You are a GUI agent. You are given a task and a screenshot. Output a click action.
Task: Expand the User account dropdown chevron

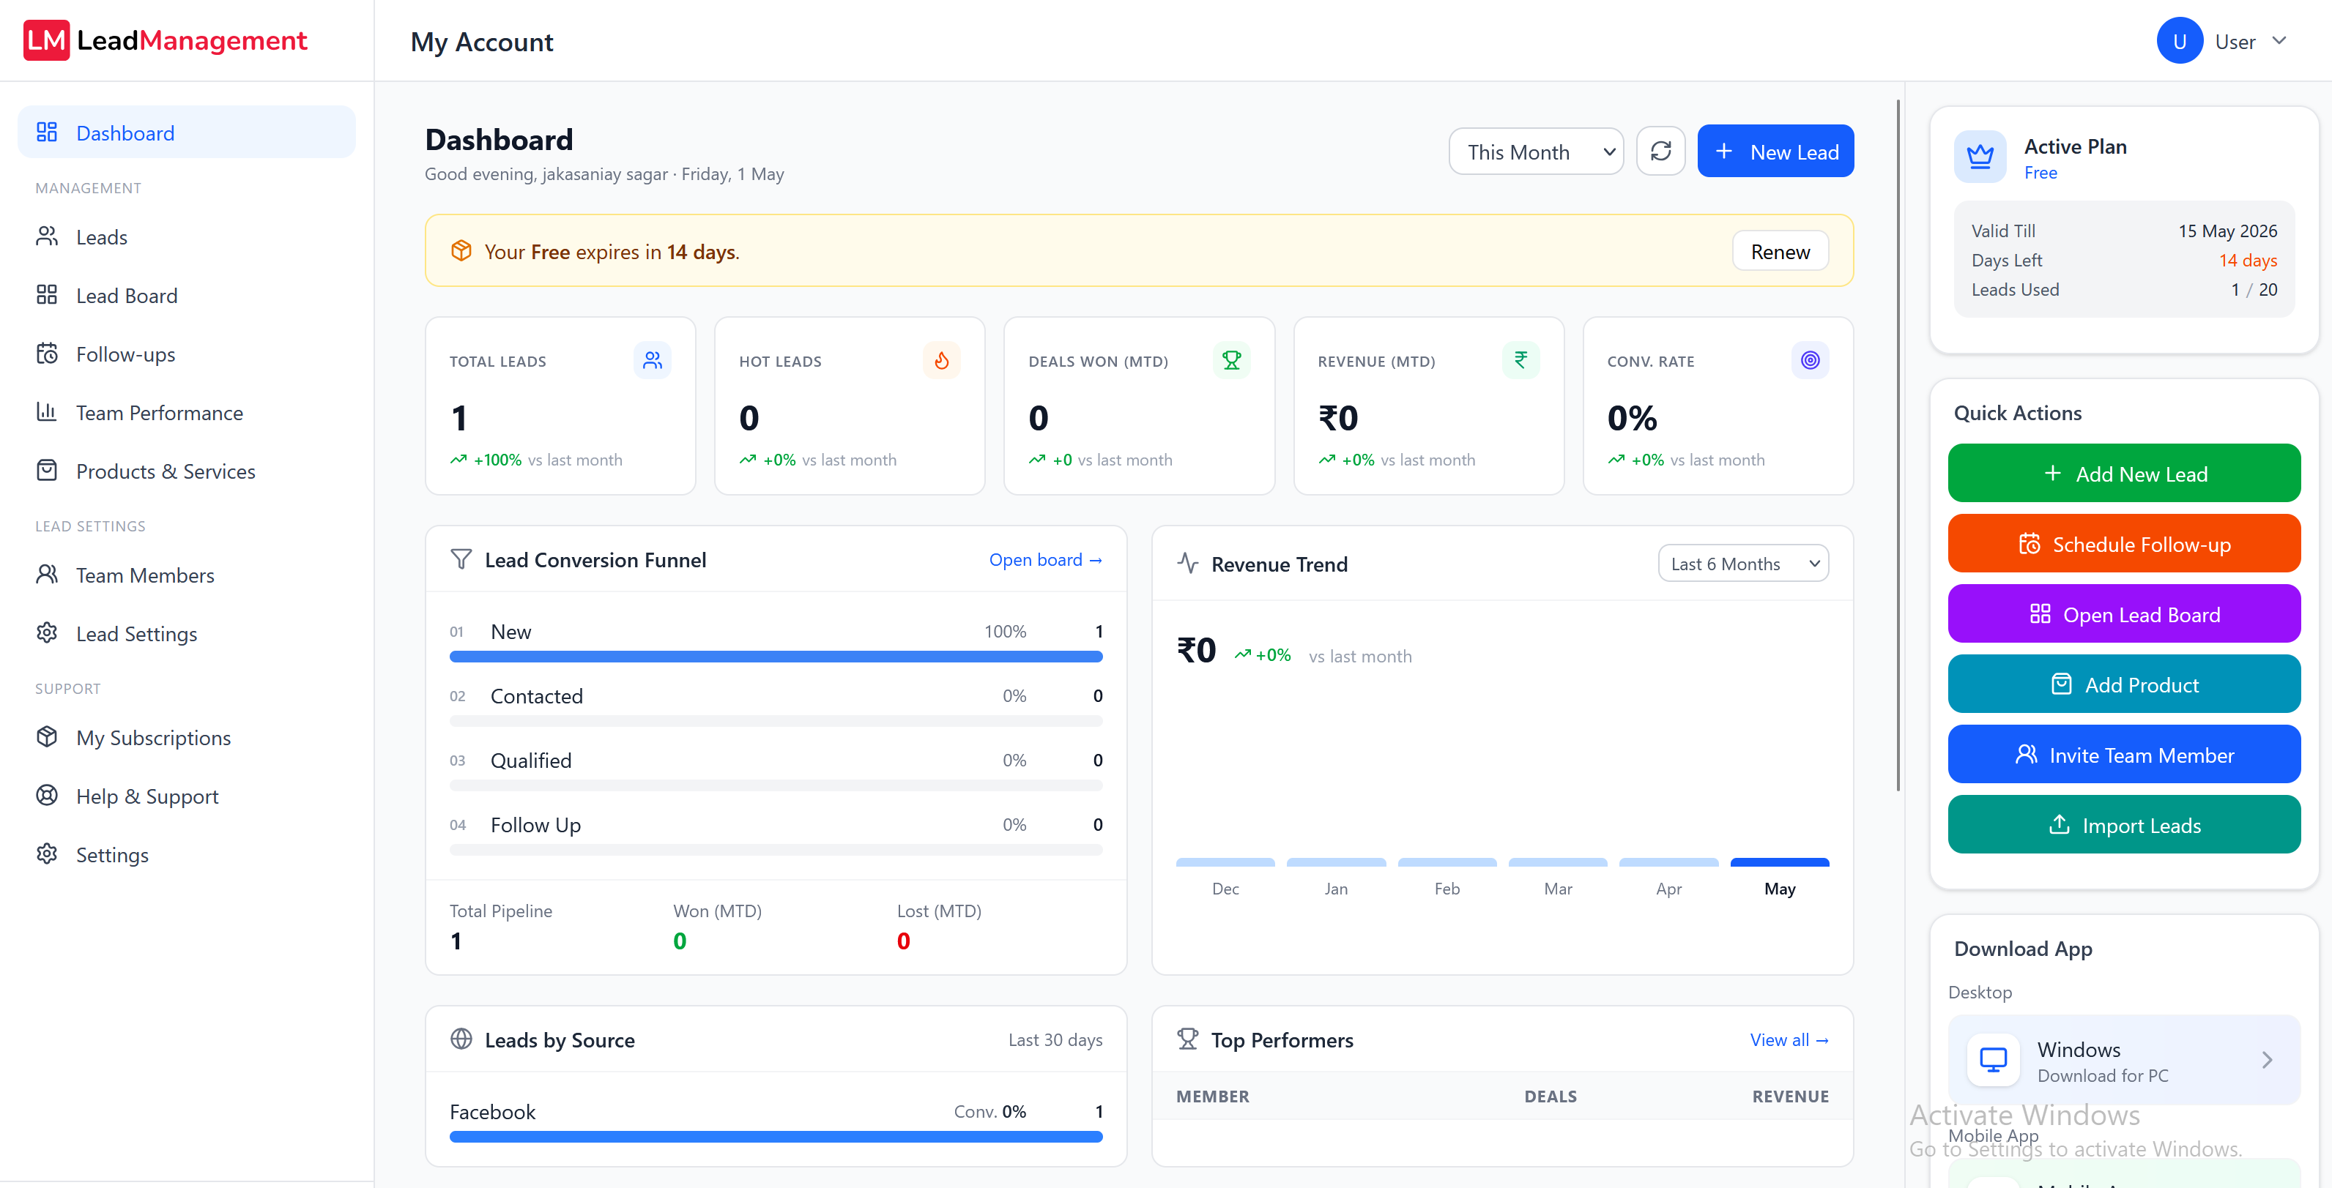[x=2279, y=41]
